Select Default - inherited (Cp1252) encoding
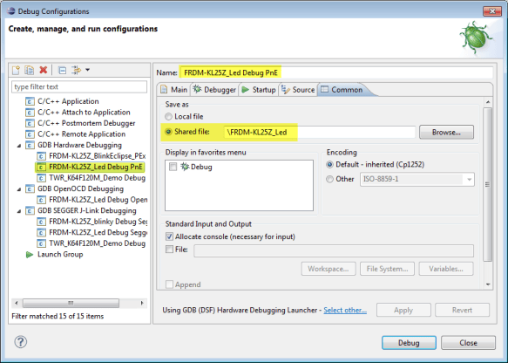 tap(329, 164)
